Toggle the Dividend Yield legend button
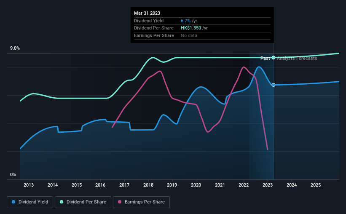This screenshot has height=214, width=346. [x=30, y=202]
